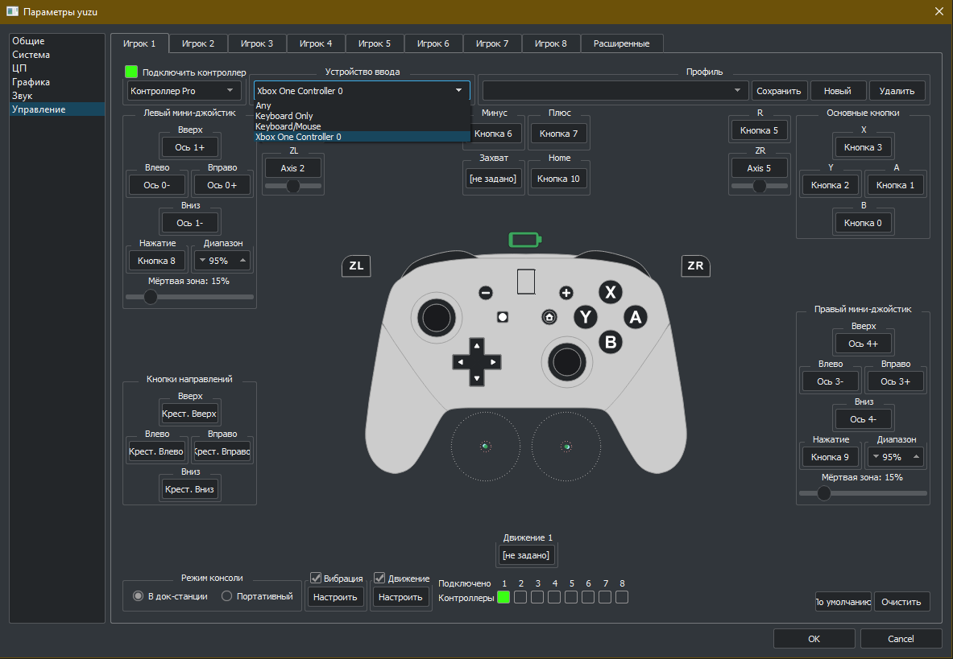Click the ZR Axis 5 mapping button
The image size is (953, 659).
[759, 167]
